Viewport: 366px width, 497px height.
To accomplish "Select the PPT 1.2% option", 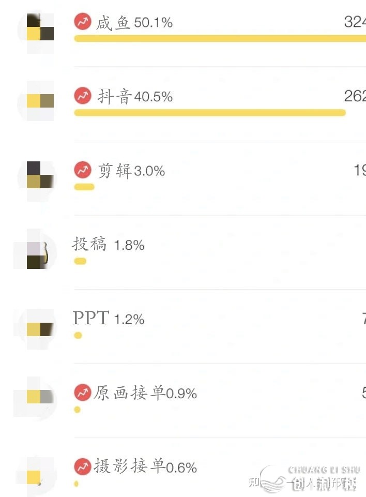I will pos(109,318).
